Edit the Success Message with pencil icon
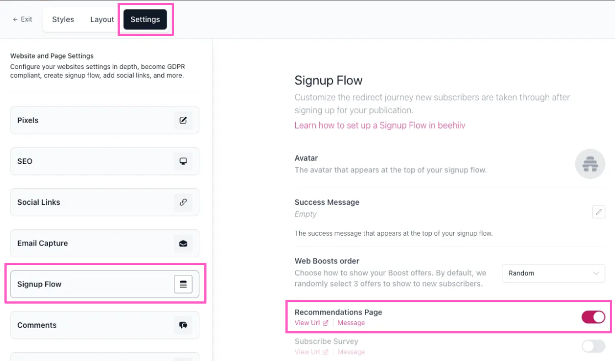The height and width of the screenshot is (361, 615). (598, 212)
